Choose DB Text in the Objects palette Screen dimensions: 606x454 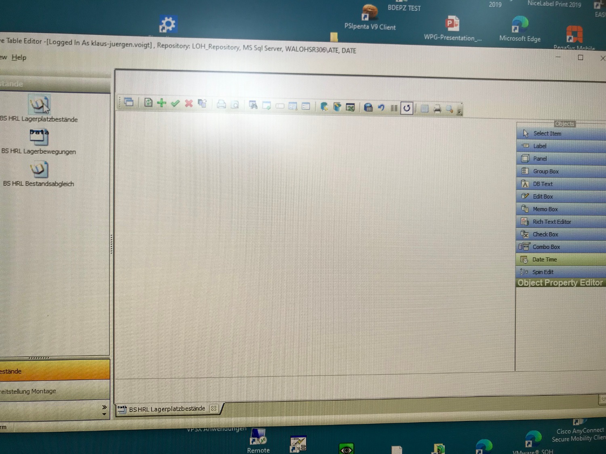click(x=561, y=184)
